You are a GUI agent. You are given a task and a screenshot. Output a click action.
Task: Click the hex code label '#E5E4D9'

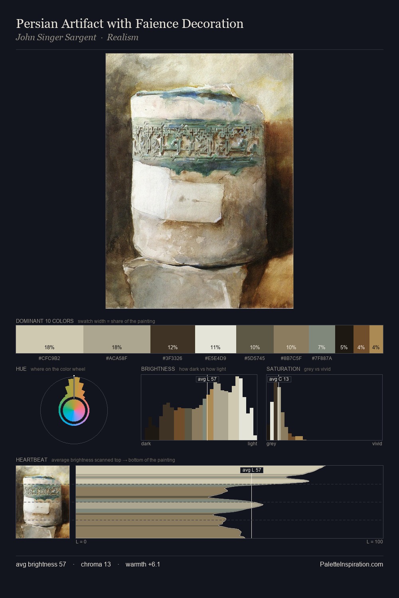tap(215, 358)
